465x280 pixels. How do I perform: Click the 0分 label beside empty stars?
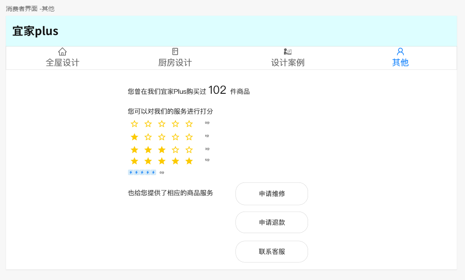click(207, 122)
